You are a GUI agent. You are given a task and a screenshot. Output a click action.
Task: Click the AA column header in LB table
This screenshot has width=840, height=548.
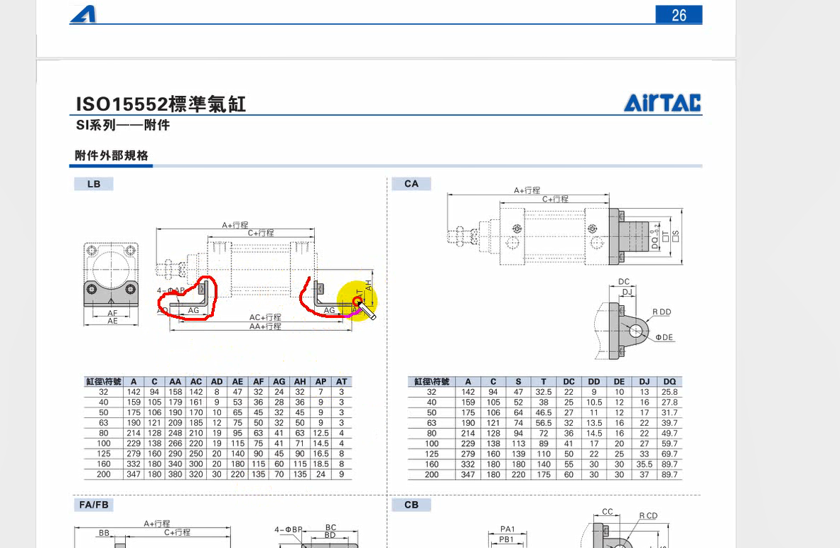point(176,382)
